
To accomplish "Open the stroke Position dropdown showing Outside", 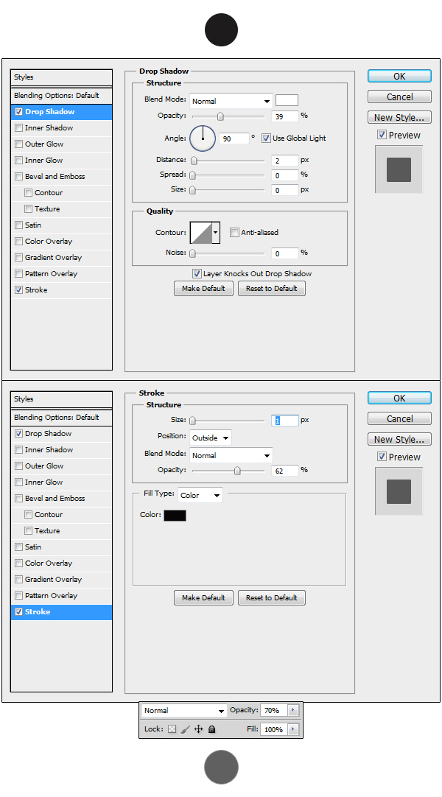I will [x=211, y=438].
